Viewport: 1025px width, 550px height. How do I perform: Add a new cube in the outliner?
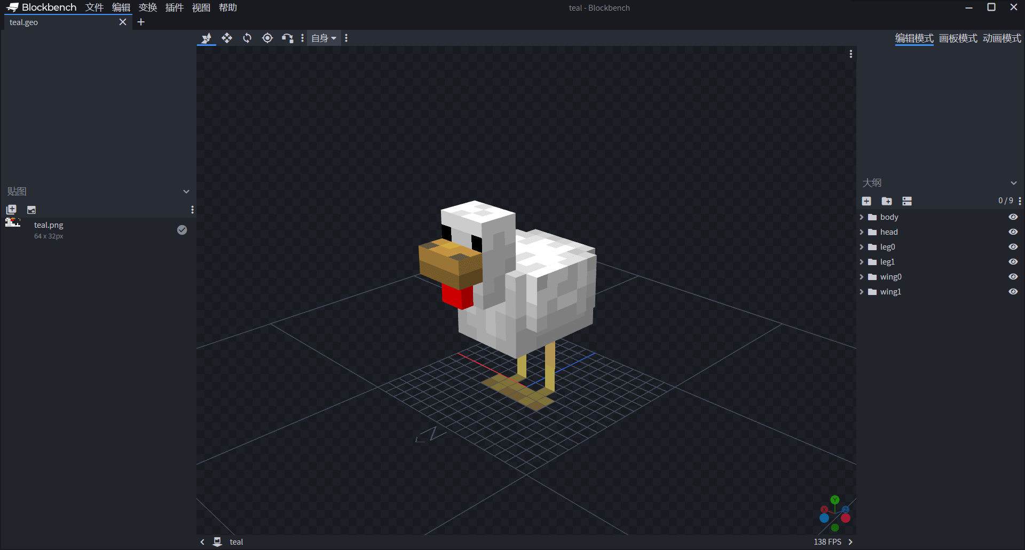pos(866,201)
